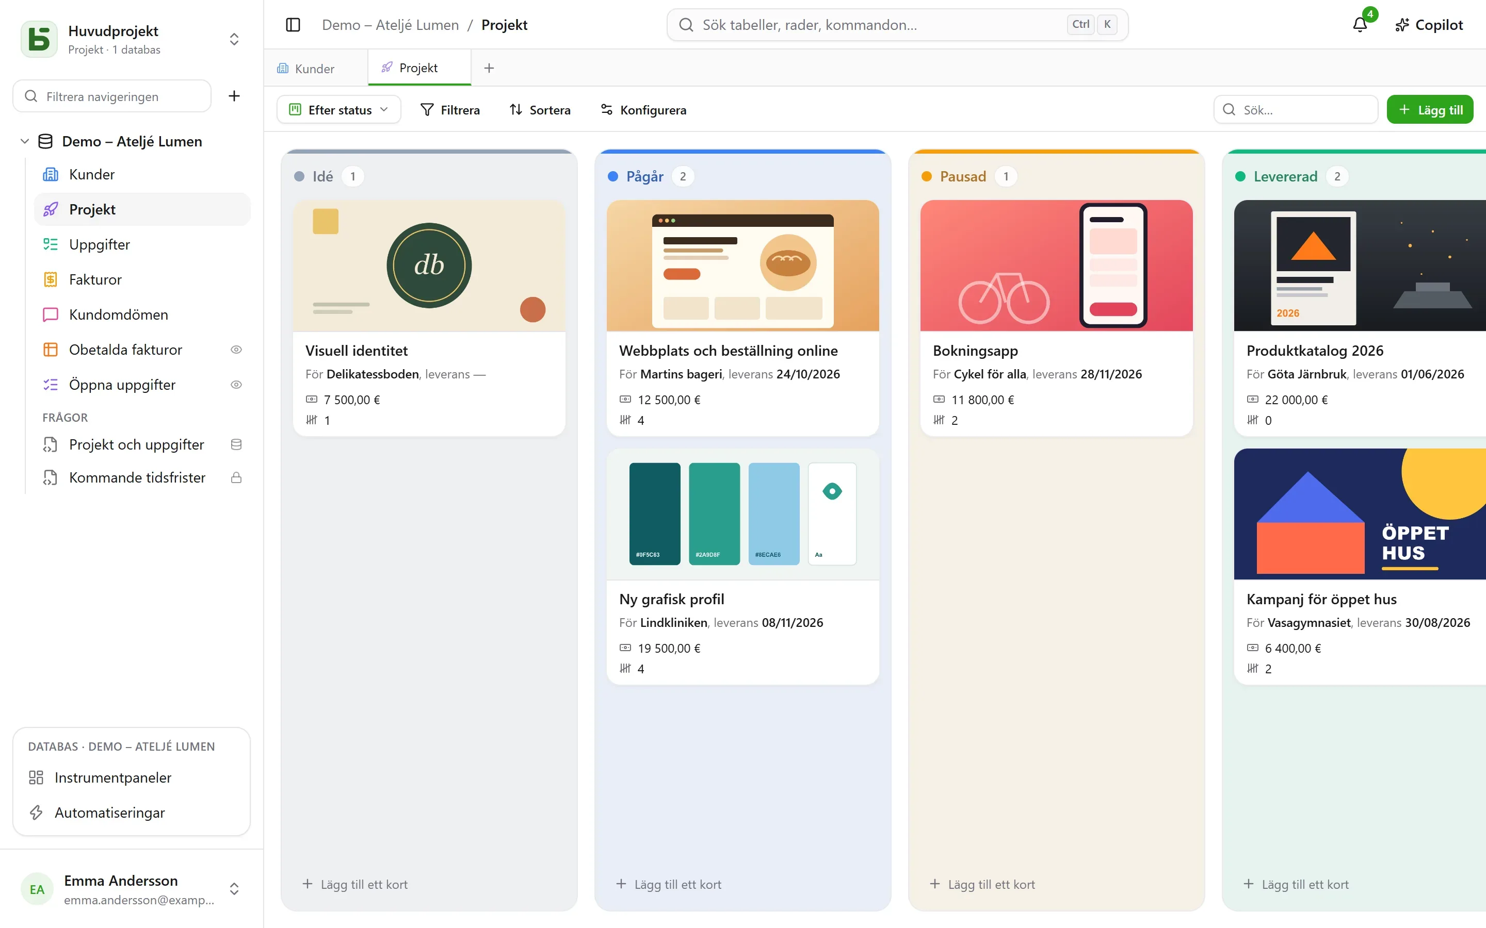This screenshot has height=928, width=1486.
Task: Add new item with plus beside navigation filter
Action: (234, 96)
